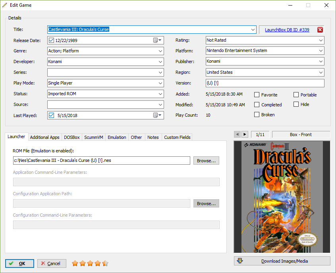Viewport: 336px width, 273px height.
Task: Click the fifth half-filled rating star
Action: [x=105, y=263]
